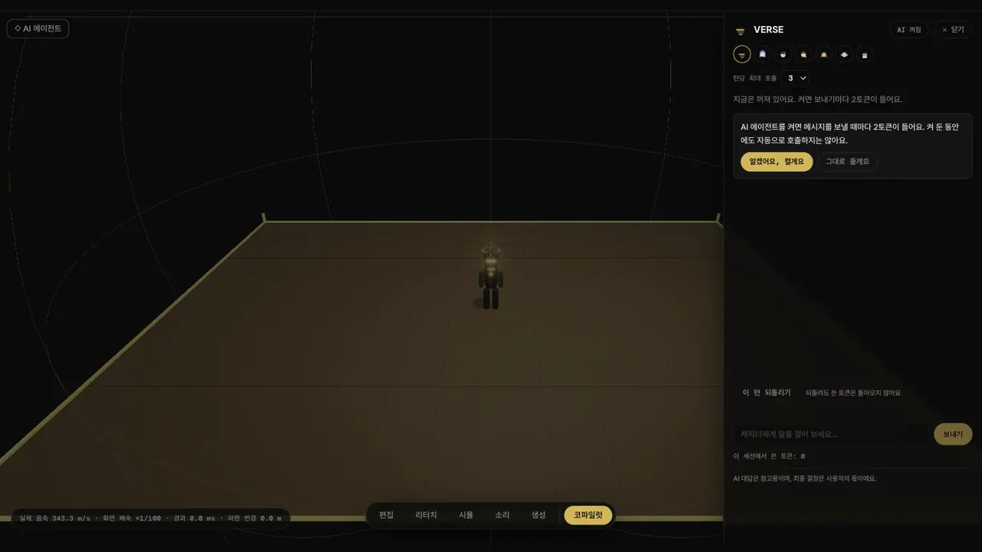Toggle the AI 꺼짐 switch button
The image size is (982, 552).
(x=909, y=29)
